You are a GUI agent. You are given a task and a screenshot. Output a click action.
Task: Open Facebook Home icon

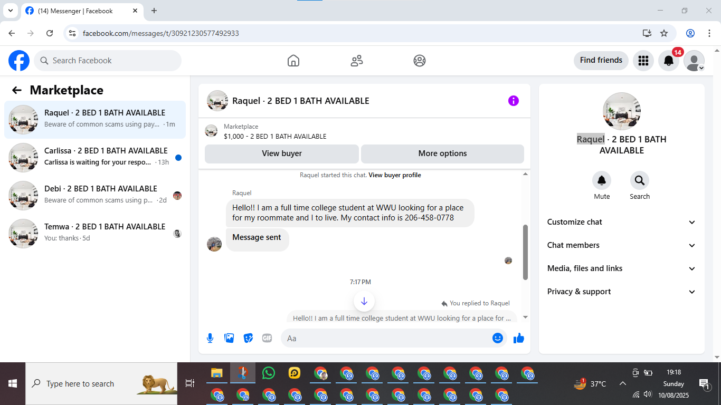pyautogui.click(x=293, y=61)
